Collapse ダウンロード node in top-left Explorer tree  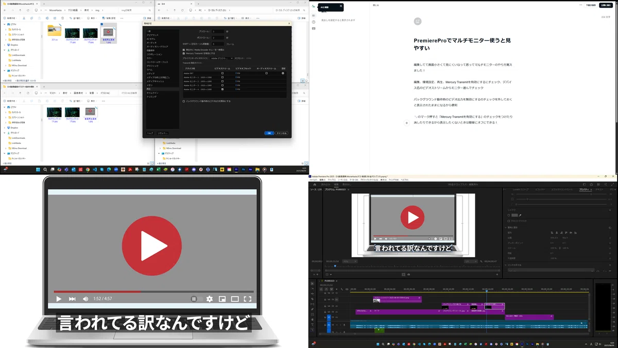(x=5, y=50)
